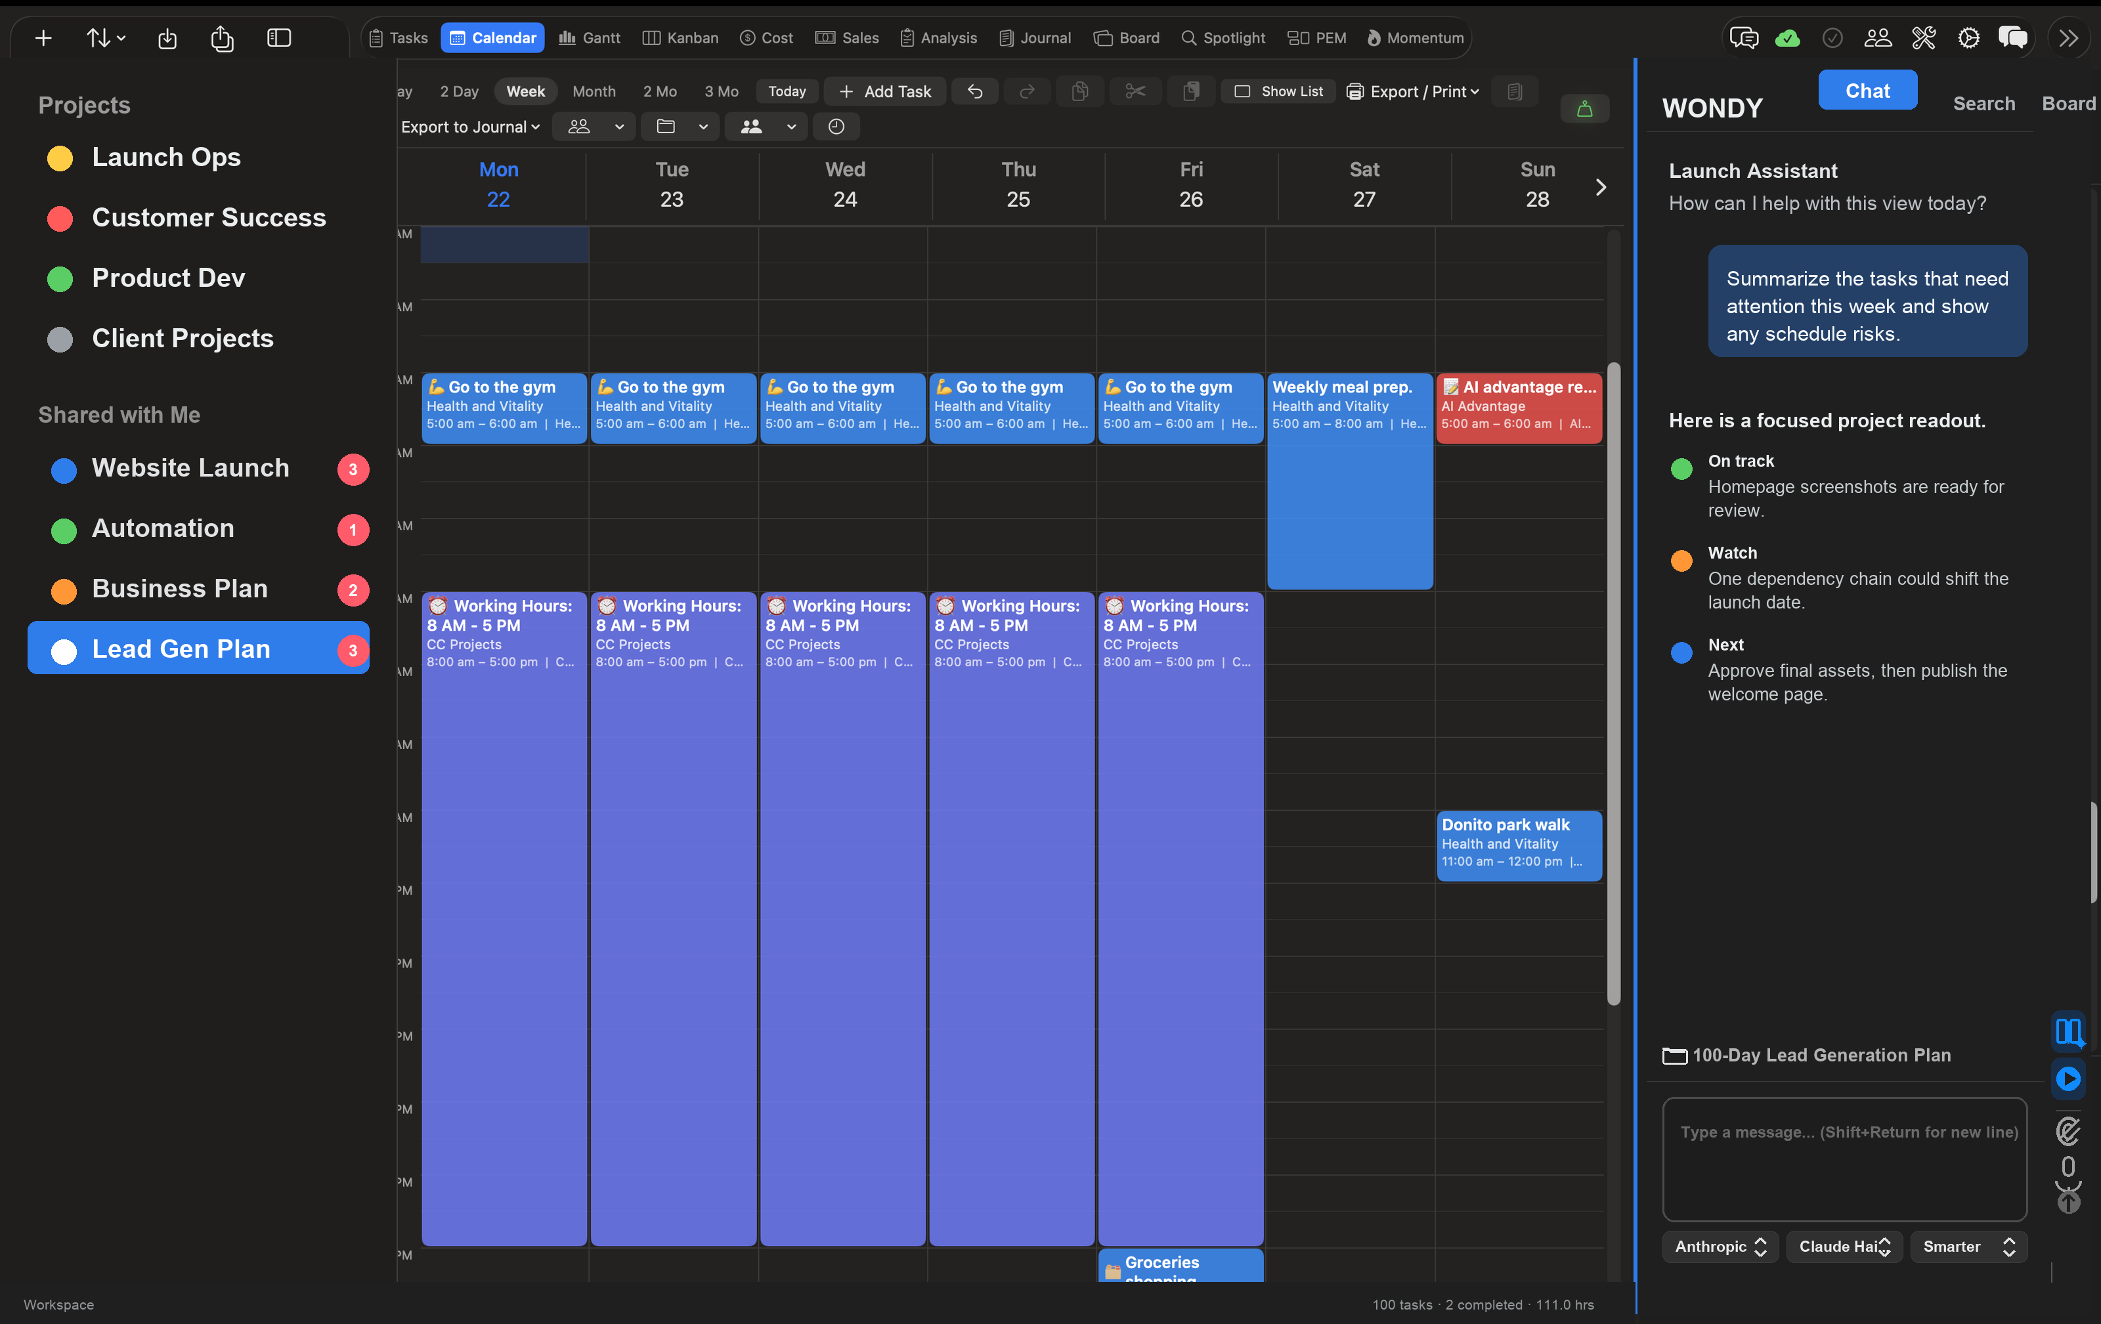Click the blue play button in chat panel

tap(2068, 1078)
